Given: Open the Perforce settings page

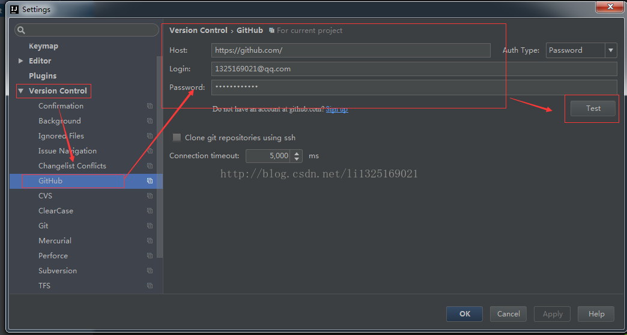Looking at the screenshot, I should [53, 256].
